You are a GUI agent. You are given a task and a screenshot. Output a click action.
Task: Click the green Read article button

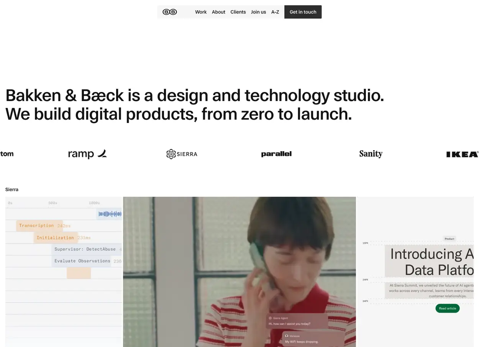448,308
